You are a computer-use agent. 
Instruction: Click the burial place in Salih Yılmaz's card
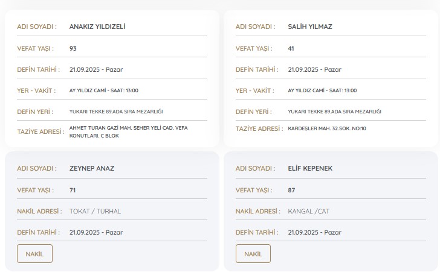(334, 112)
